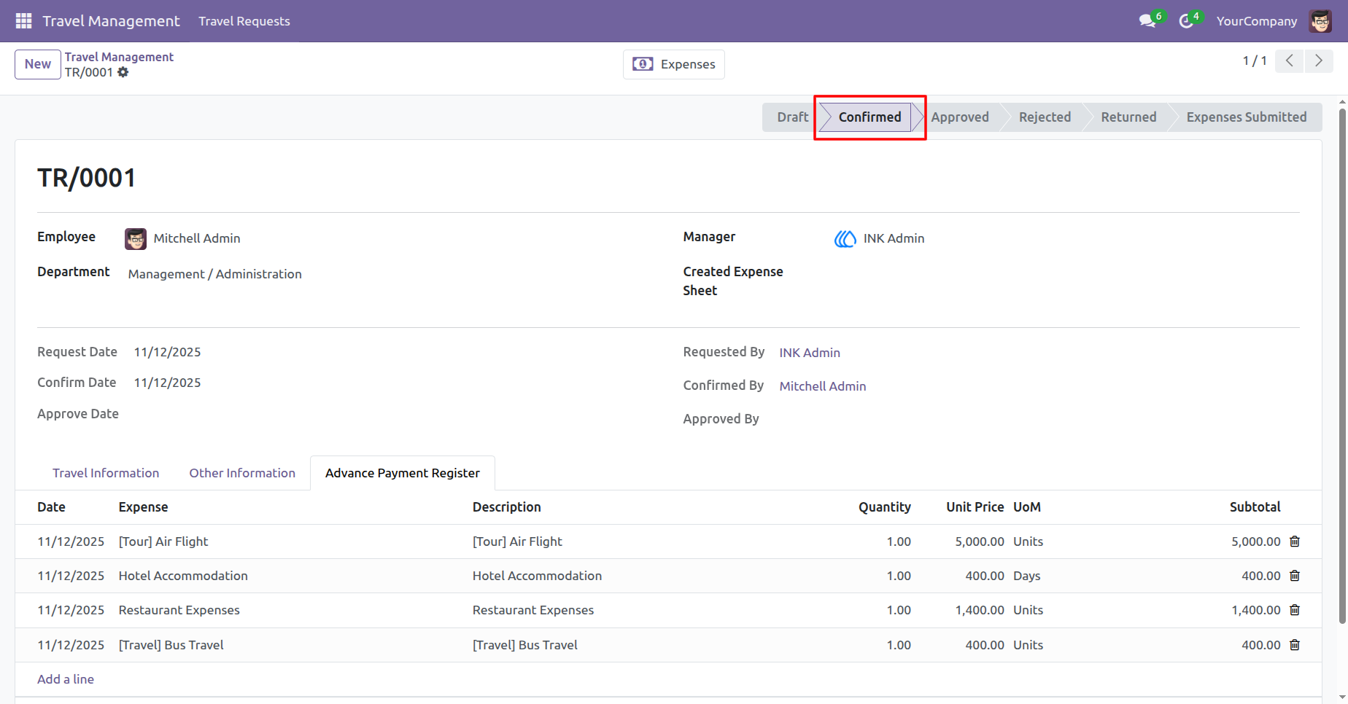Set status to Expenses Submitted
Screen dimensions: 1348x704
point(1247,117)
